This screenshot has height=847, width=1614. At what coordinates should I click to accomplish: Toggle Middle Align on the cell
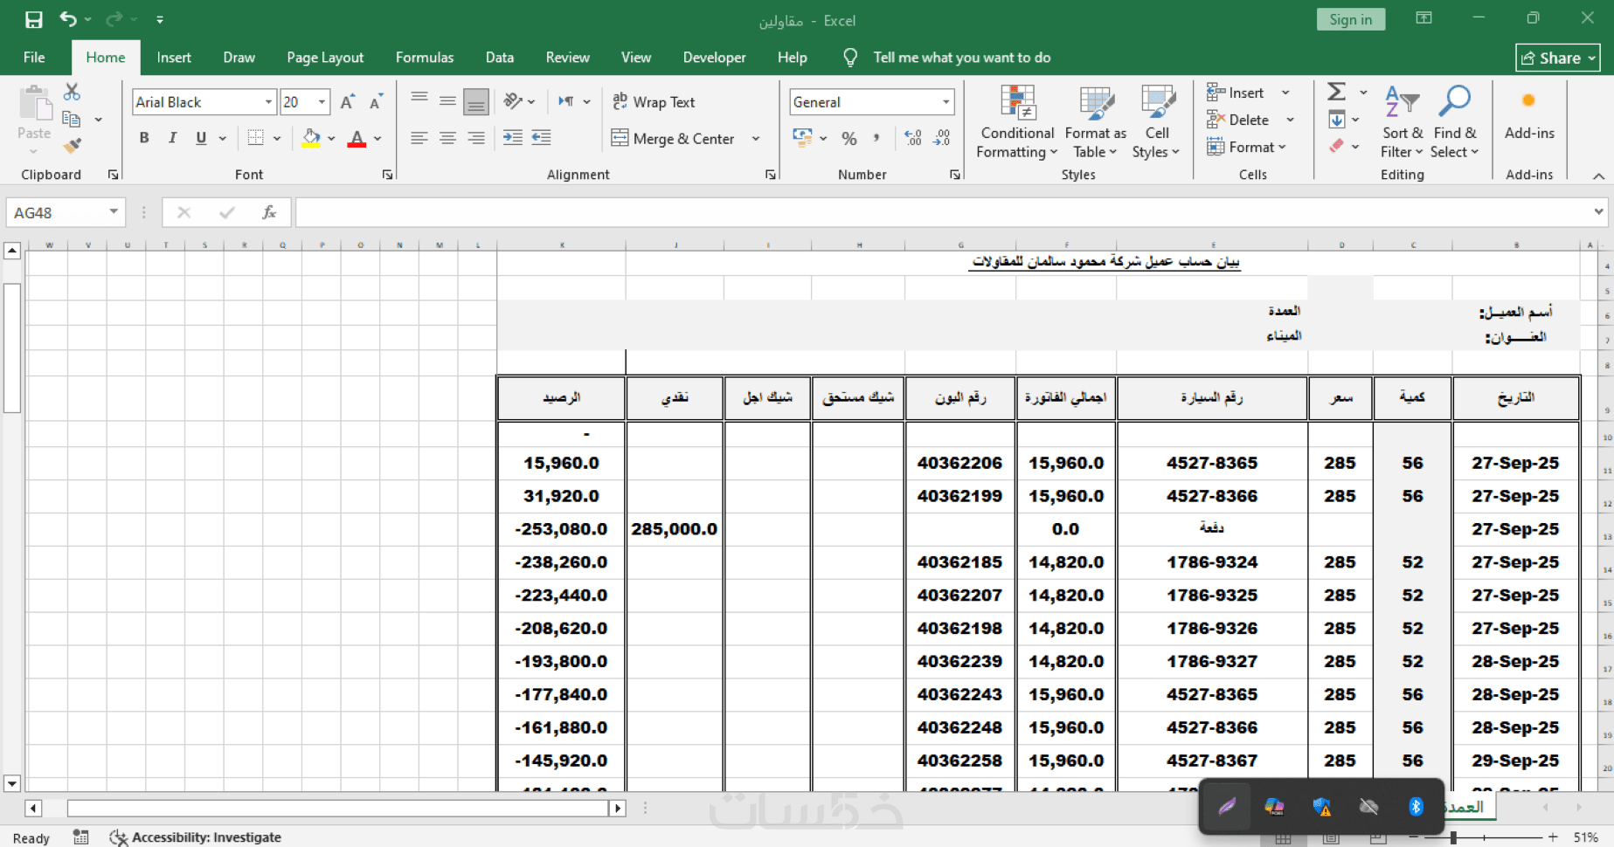click(447, 101)
